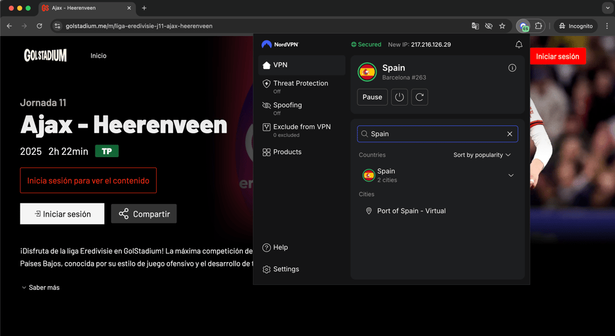Open a new browser tab
This screenshot has width=615, height=336.
(144, 8)
